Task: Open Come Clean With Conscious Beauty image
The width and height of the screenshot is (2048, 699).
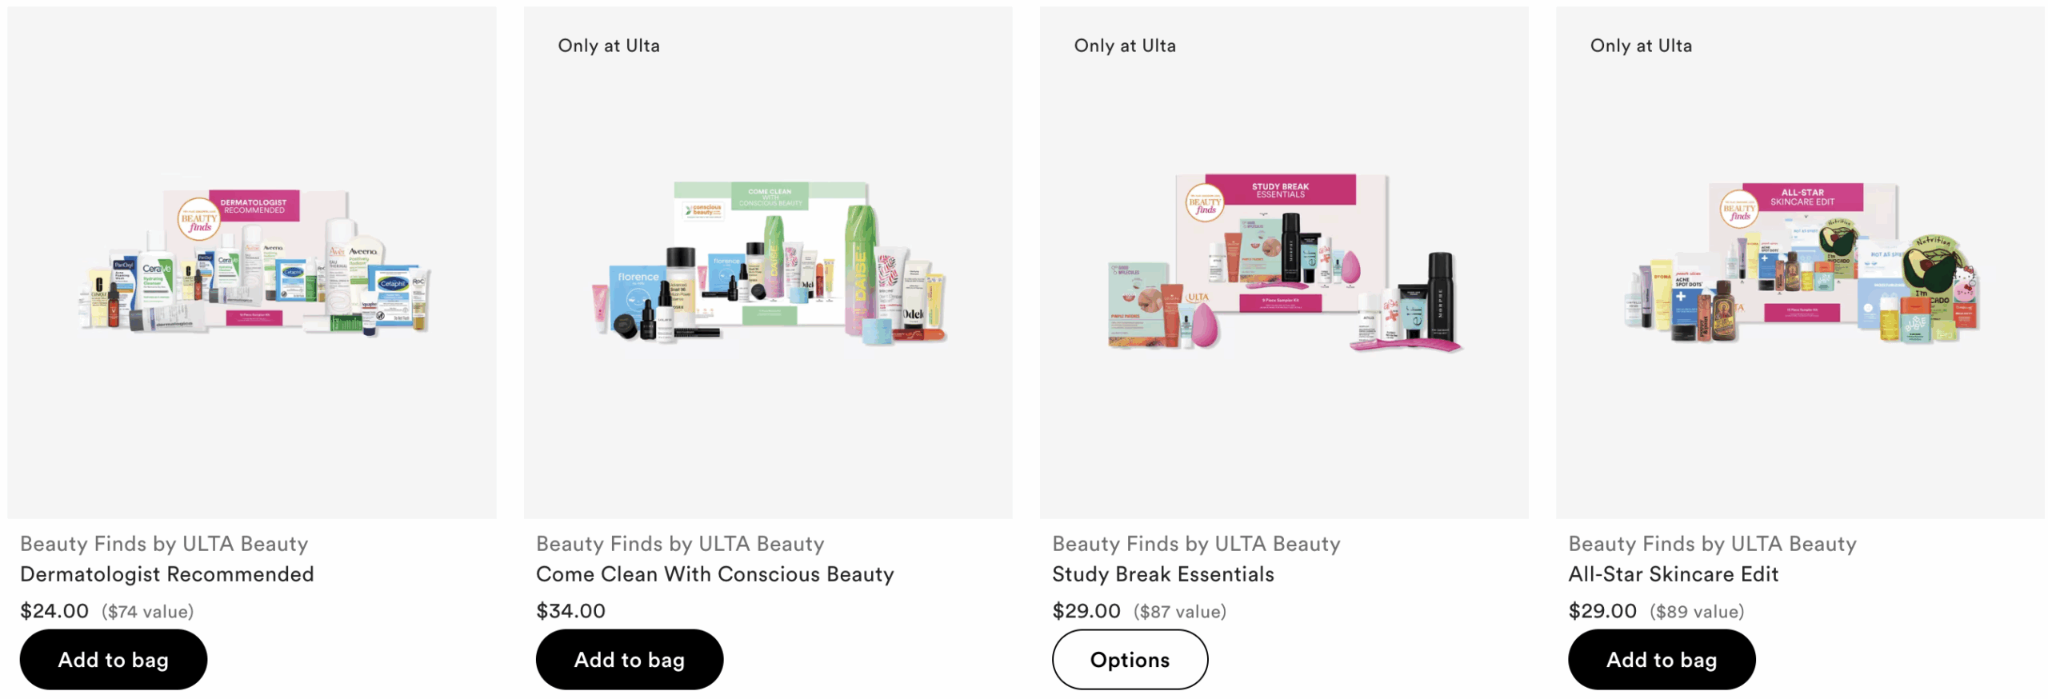Action: (x=768, y=262)
